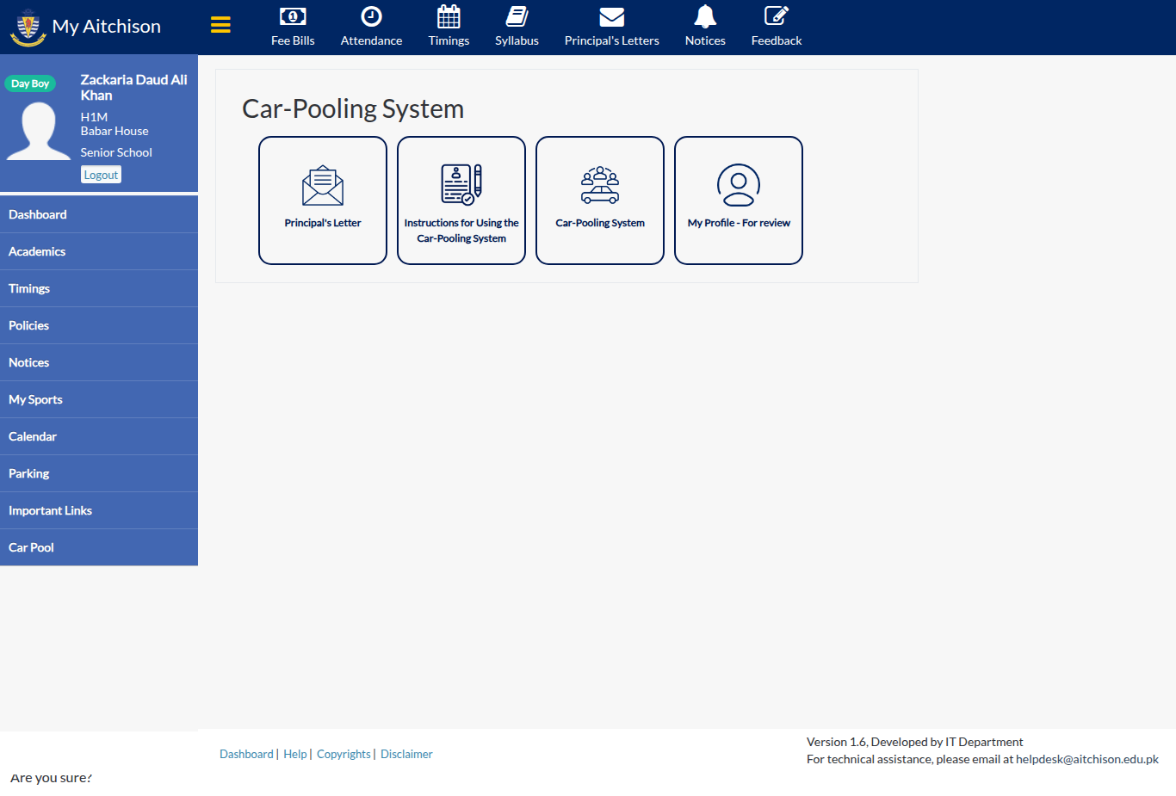Open Calendar in the sidebar

99,436
